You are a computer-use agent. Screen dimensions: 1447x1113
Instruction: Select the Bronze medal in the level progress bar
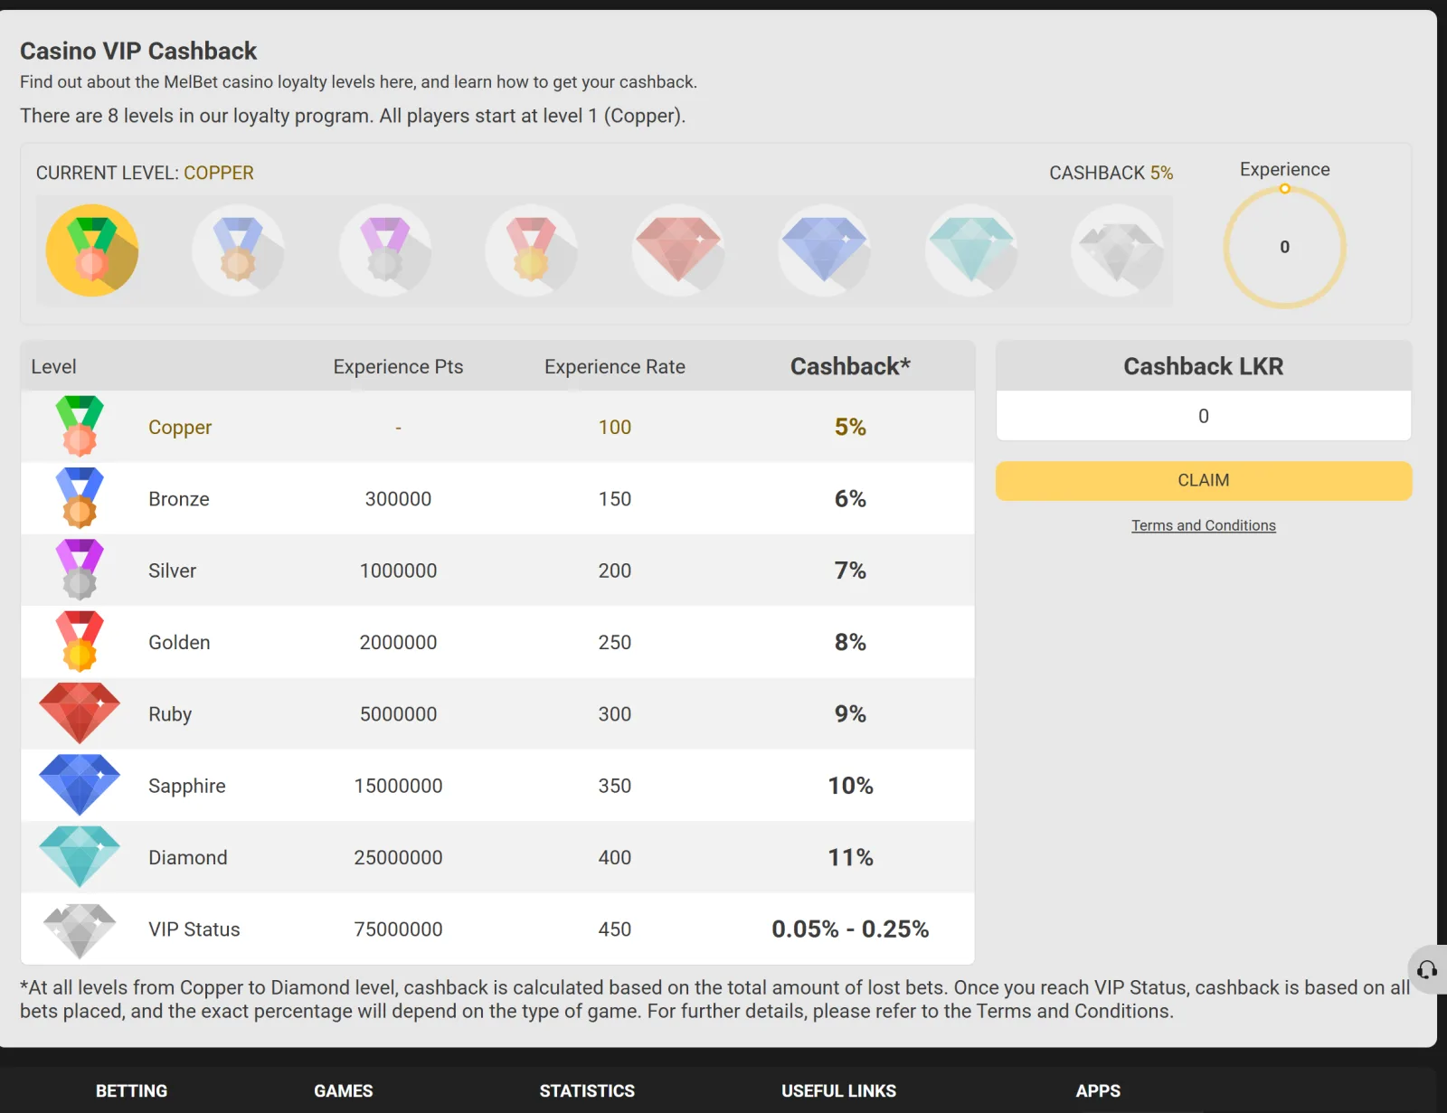pyautogui.click(x=238, y=250)
